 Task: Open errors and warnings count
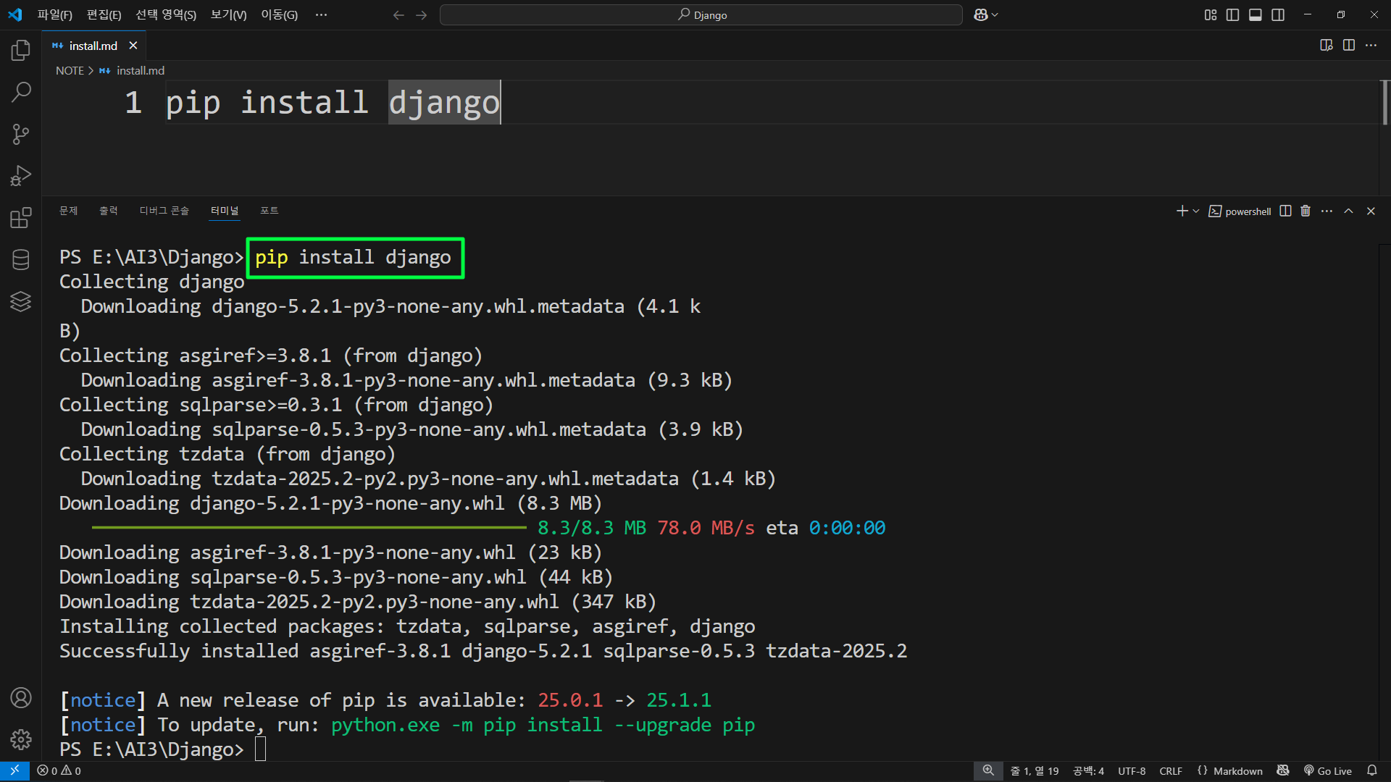click(59, 771)
